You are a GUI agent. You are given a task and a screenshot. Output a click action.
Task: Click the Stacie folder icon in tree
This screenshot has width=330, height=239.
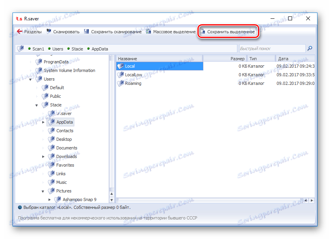click(x=45, y=105)
